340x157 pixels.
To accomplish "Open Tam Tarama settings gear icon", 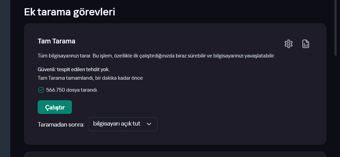I will 289,44.
